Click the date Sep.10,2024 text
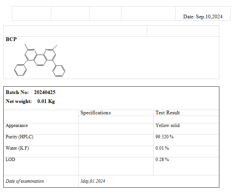This screenshot has height=193, width=233. 203,16
